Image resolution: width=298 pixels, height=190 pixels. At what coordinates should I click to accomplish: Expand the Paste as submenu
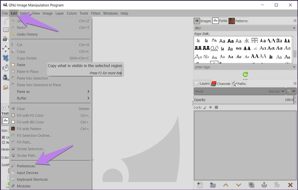(x=51, y=91)
